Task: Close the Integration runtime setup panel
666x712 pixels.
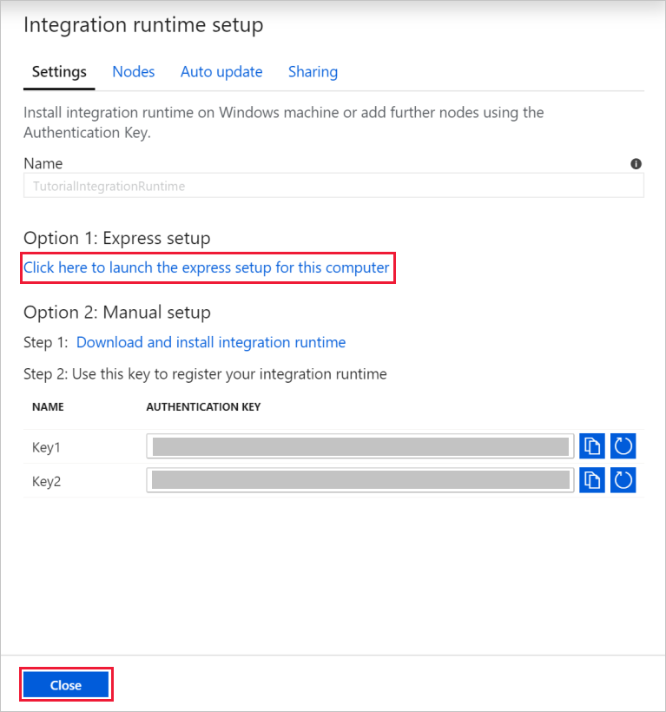Action: coord(66,684)
